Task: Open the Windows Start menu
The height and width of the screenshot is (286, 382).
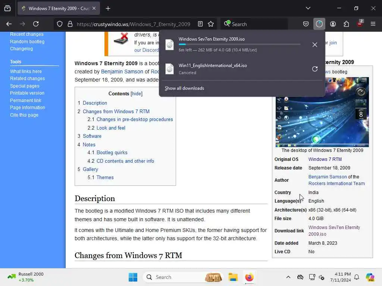Action: pyautogui.click(x=133, y=277)
